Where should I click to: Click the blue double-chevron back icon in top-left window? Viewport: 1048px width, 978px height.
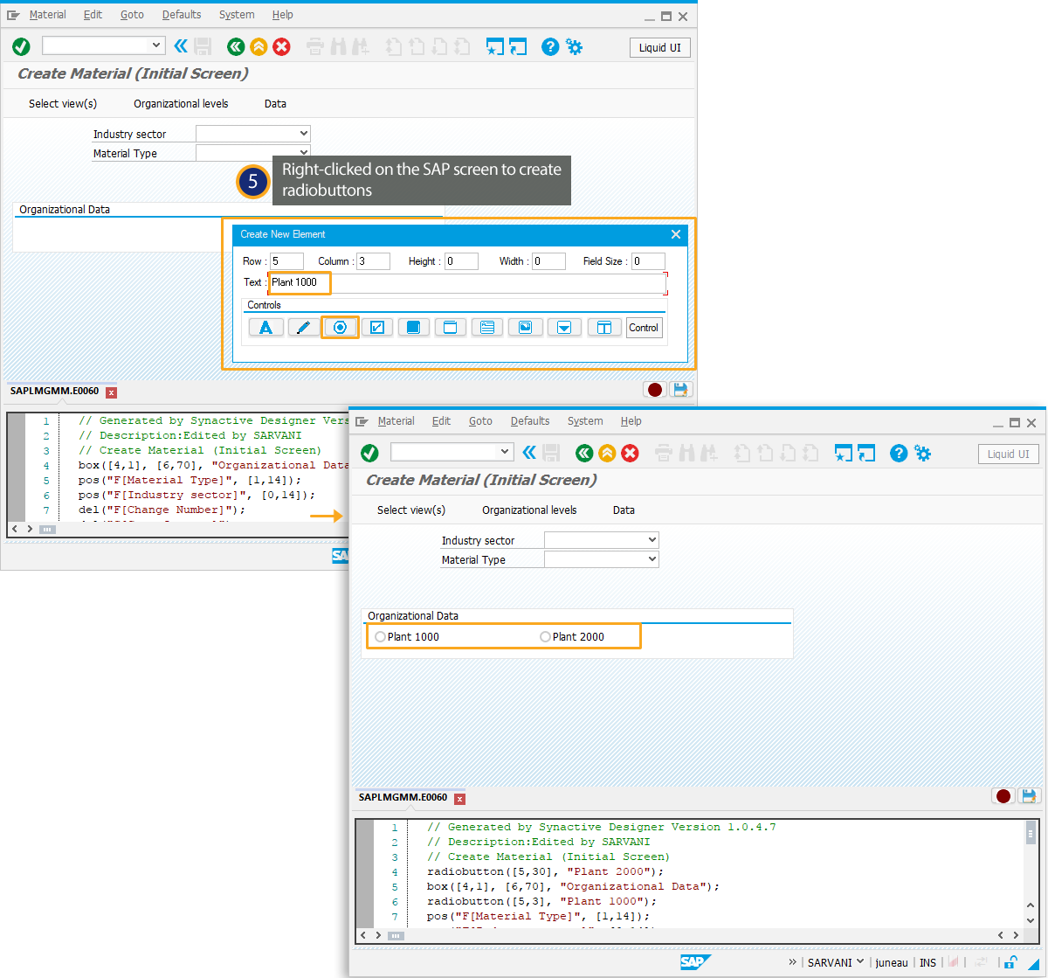click(x=181, y=46)
